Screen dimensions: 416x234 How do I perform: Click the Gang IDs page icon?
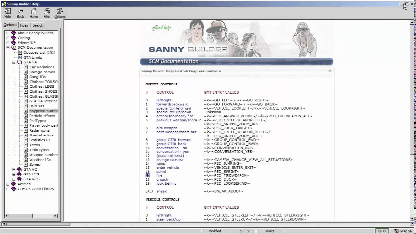pos(26,77)
